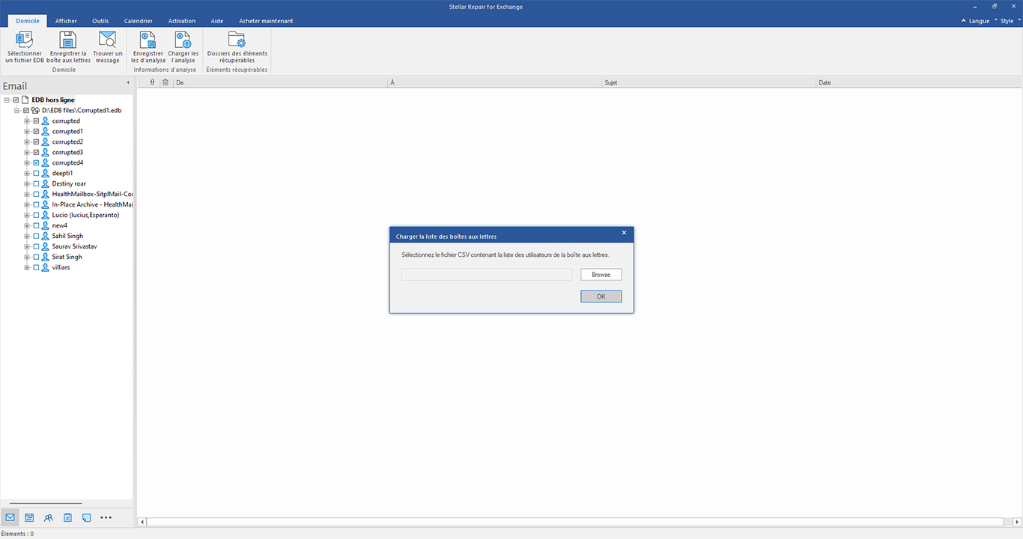The width and height of the screenshot is (1023, 539).
Task: Click the CSV file path input field
Action: 487,275
